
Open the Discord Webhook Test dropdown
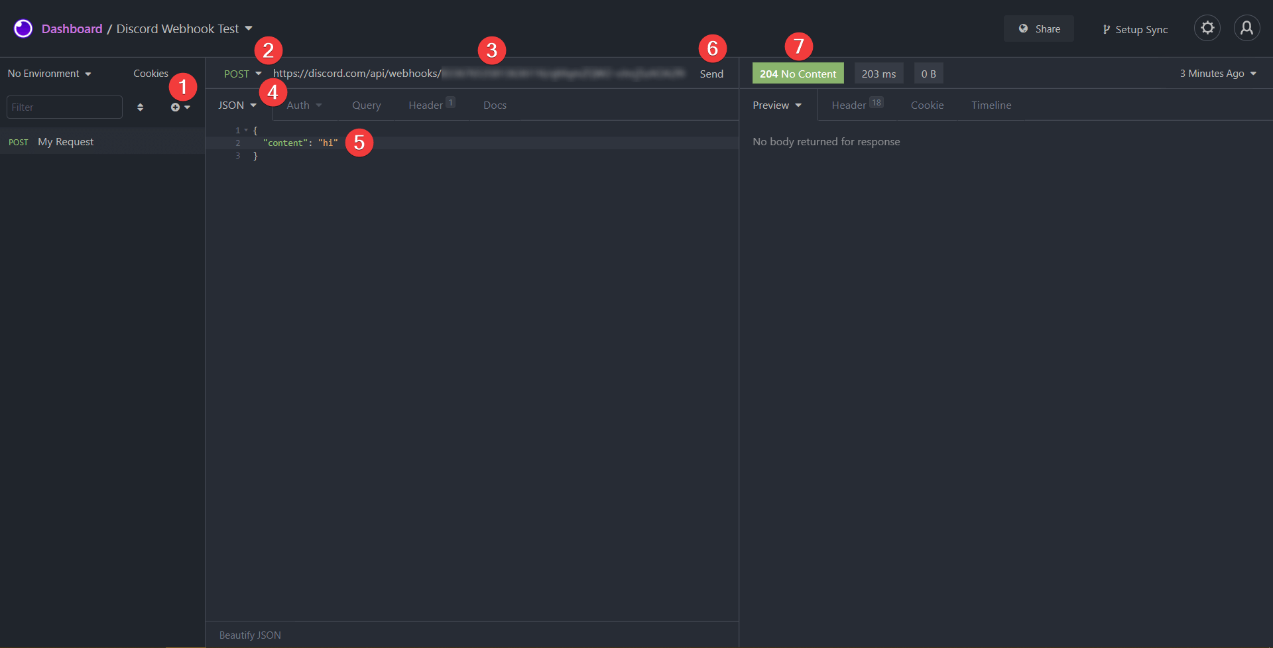tap(184, 29)
